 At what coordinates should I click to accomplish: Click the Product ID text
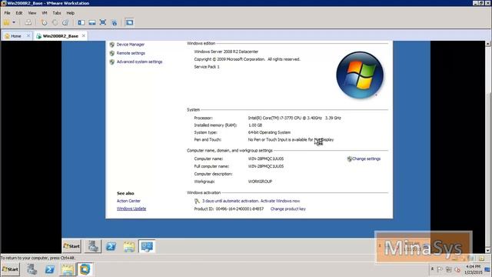[x=229, y=209]
